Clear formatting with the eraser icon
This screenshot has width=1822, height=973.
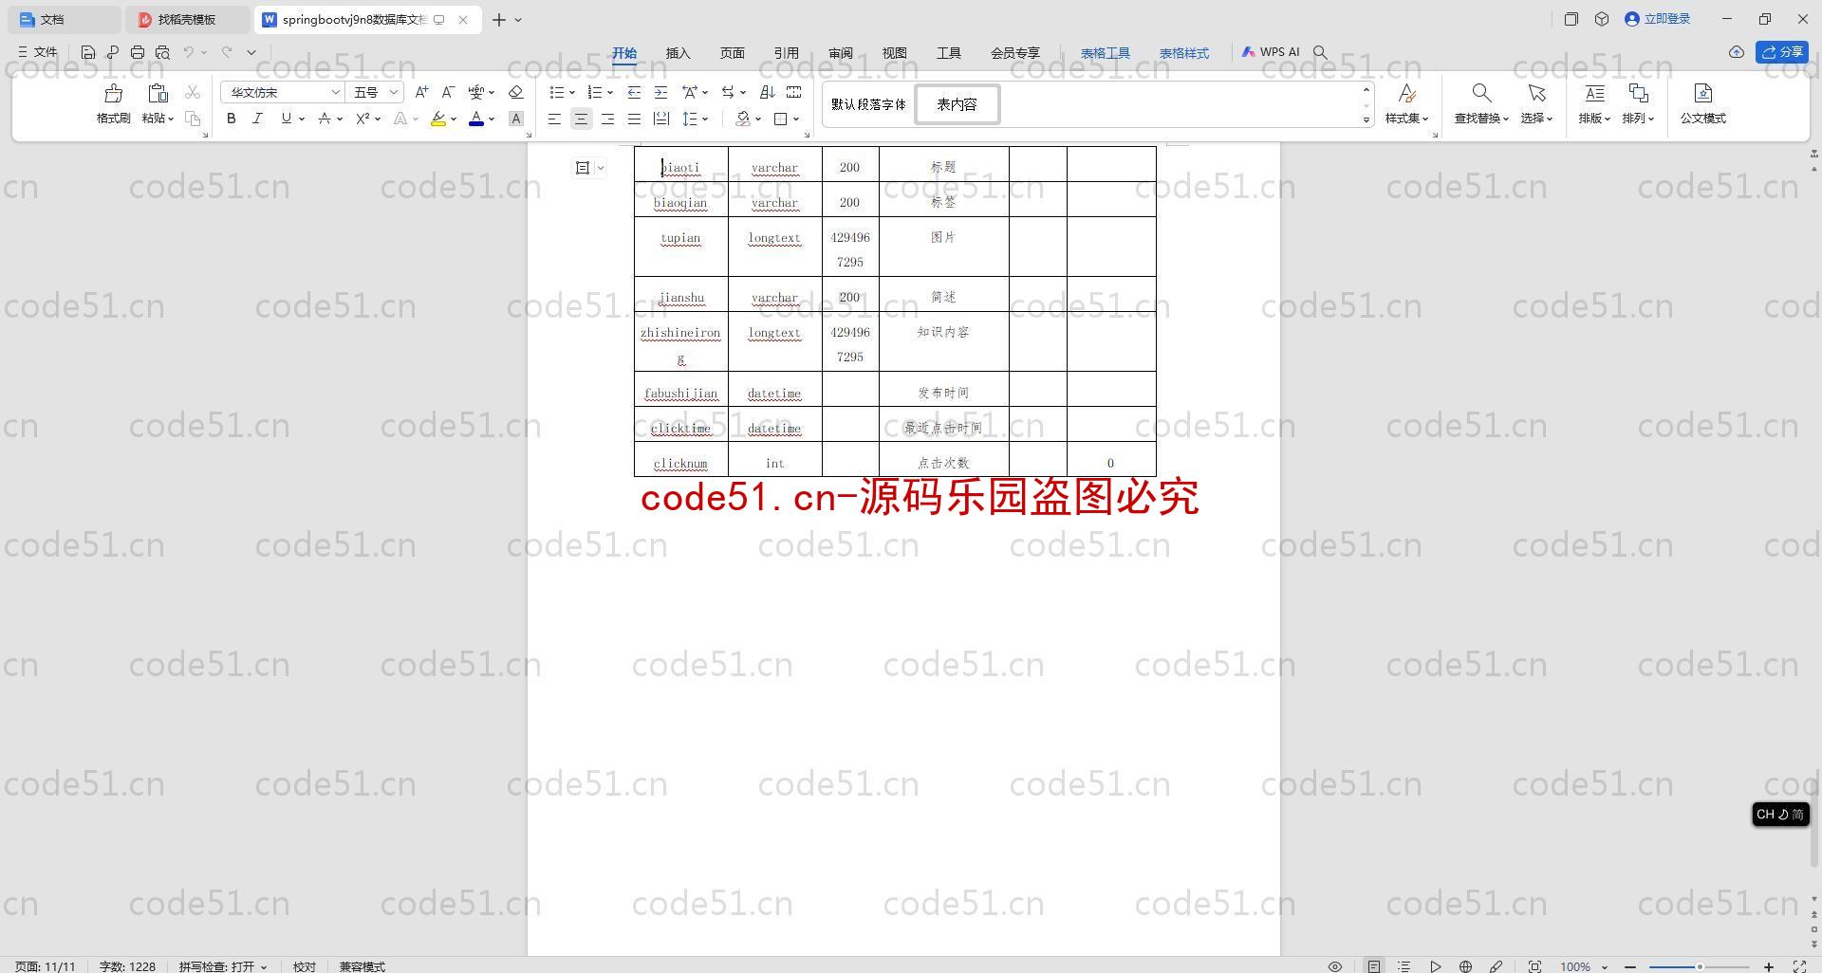pos(516,92)
